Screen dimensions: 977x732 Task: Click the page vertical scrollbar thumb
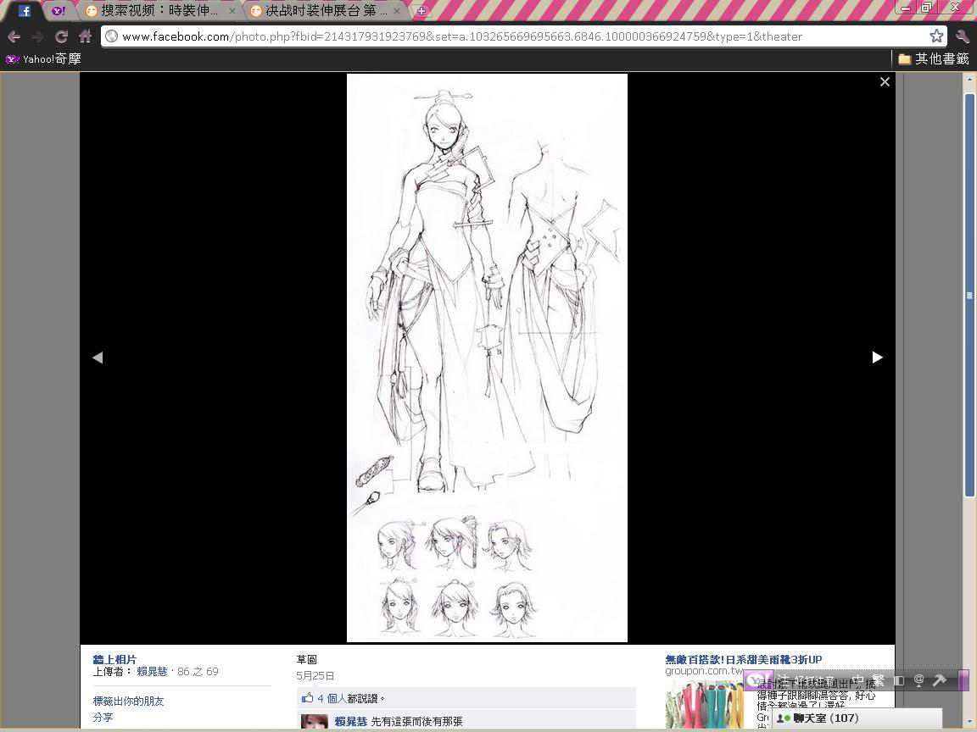(969, 295)
